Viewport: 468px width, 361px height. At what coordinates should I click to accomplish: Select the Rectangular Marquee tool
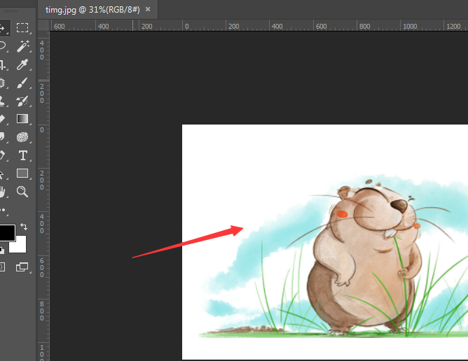point(22,28)
